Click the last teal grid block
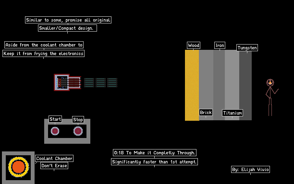Image resolution: width=294 pixels, height=184 pixels. [112, 82]
